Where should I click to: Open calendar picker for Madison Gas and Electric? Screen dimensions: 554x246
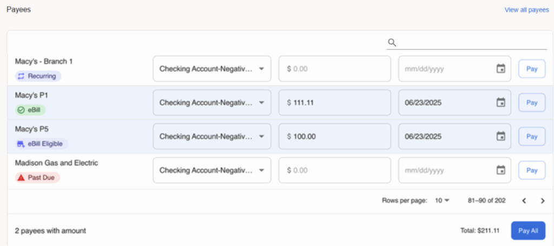(500, 170)
